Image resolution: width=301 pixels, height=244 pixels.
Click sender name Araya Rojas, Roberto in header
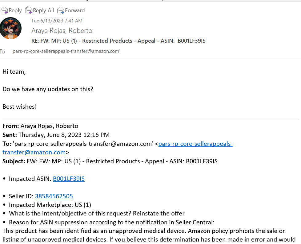pos(62,31)
